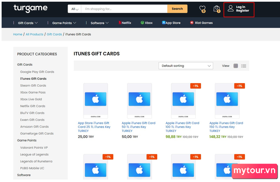Viewport: 280px width, 182px height.
Task: Switch to grid view icon
Action: (x=236, y=66)
